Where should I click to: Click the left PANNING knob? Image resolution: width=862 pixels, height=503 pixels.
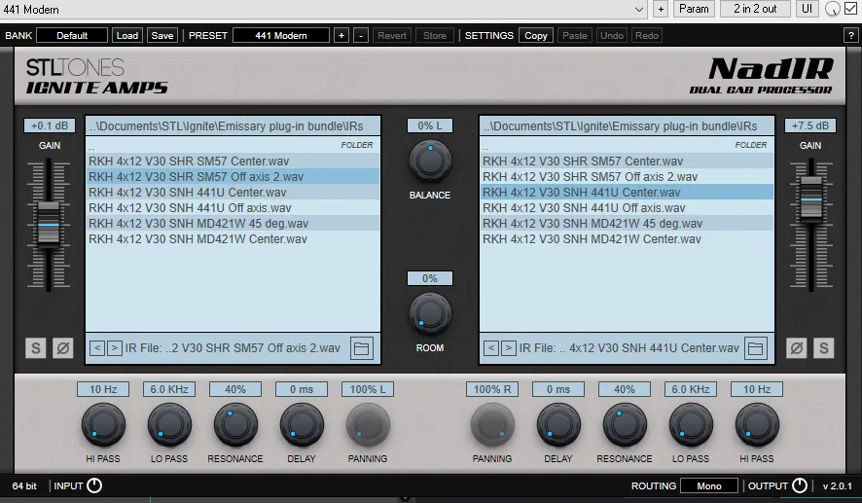tap(368, 425)
